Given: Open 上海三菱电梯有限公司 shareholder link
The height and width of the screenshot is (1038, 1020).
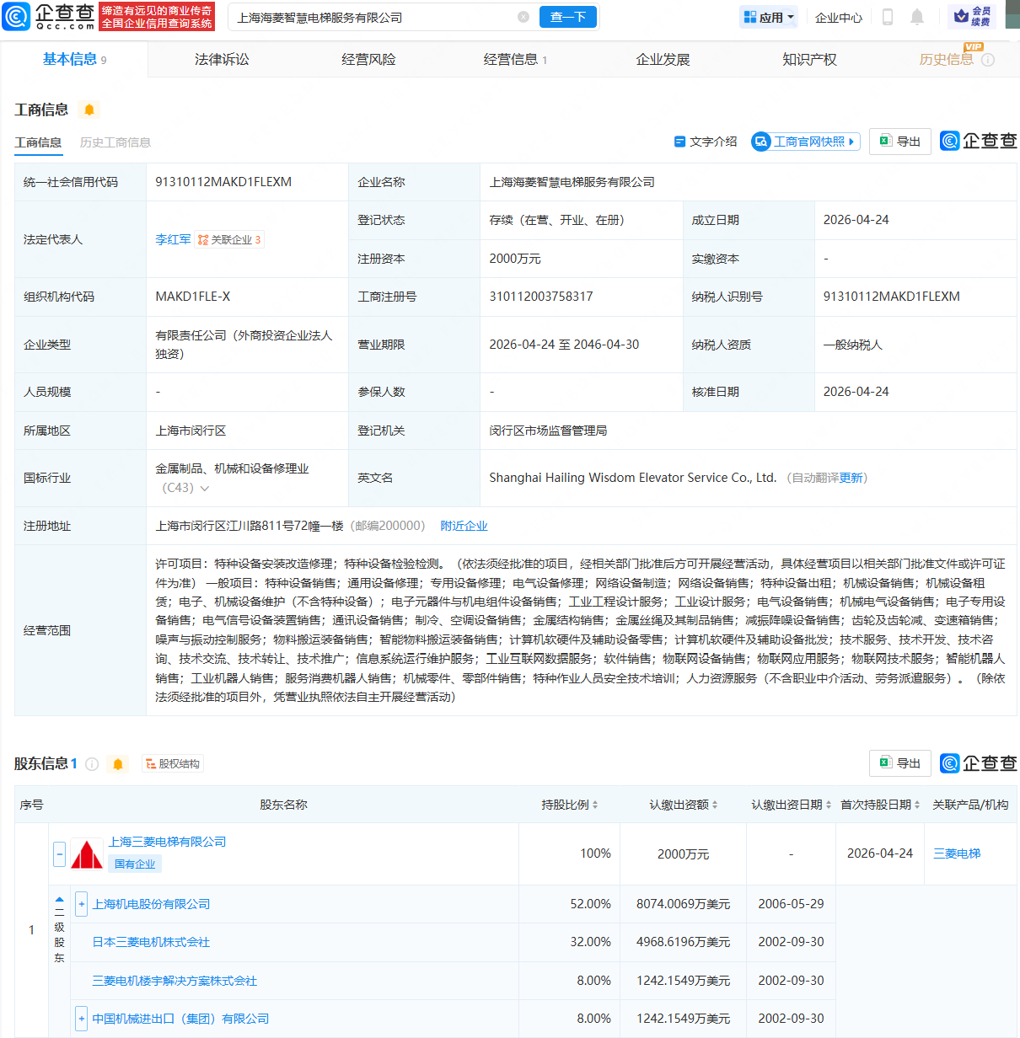Looking at the screenshot, I should (167, 842).
